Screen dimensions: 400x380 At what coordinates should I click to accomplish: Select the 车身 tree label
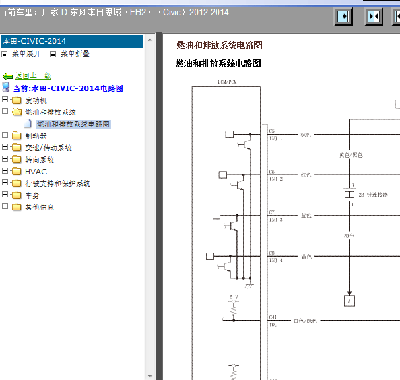[32, 195]
